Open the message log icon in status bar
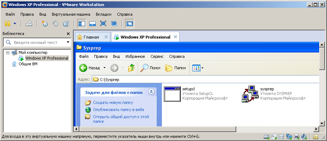This screenshot has height=141, width=327. pos(315,137)
